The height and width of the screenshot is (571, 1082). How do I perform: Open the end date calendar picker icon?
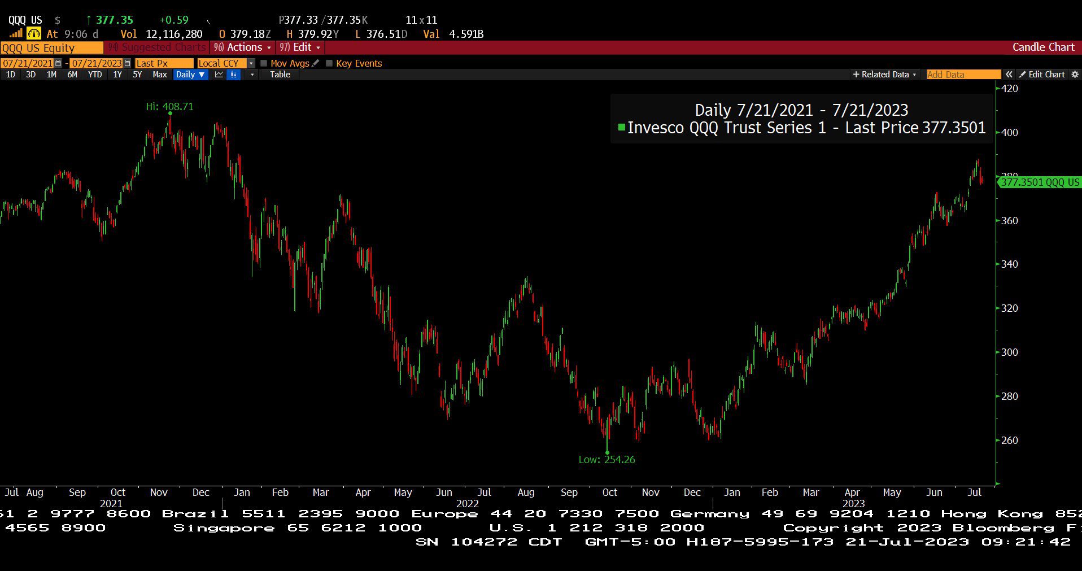tap(127, 63)
